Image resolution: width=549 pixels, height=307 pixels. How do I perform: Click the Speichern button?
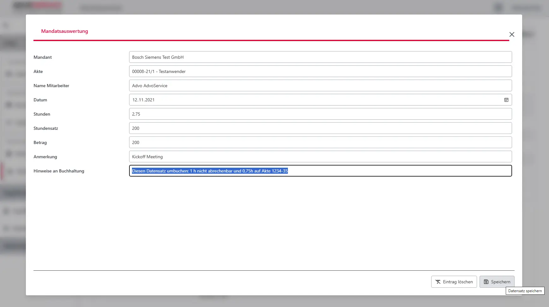[x=497, y=282]
